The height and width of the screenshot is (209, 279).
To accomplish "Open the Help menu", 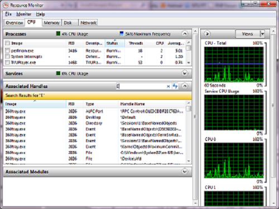I will click(40, 14).
